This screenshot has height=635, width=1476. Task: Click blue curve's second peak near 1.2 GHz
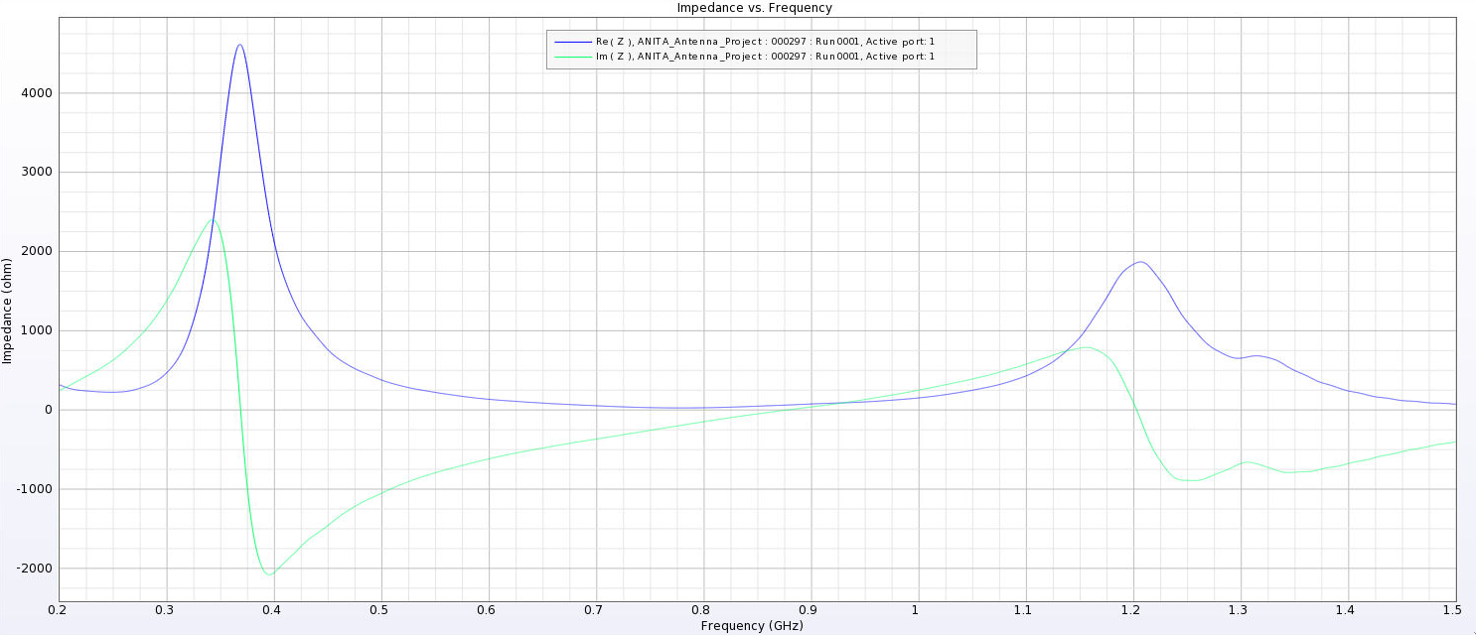1140,262
